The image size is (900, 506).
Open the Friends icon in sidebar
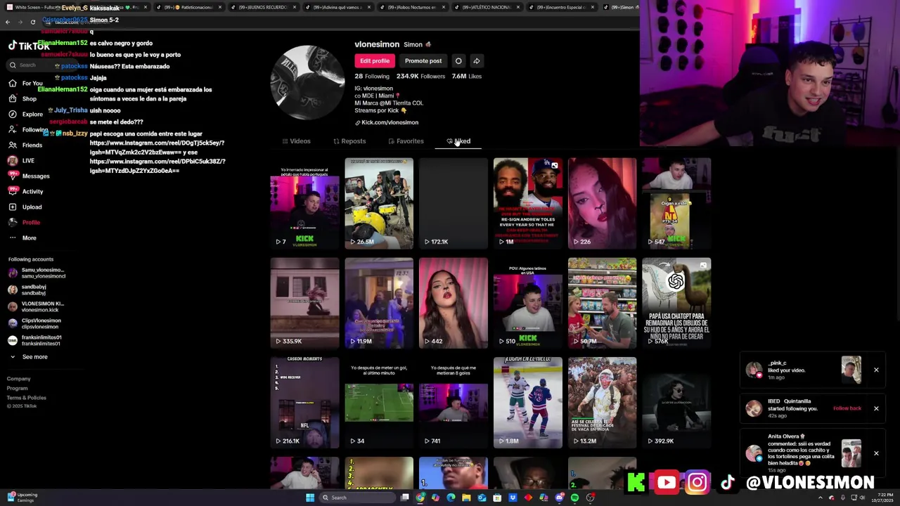(13, 145)
